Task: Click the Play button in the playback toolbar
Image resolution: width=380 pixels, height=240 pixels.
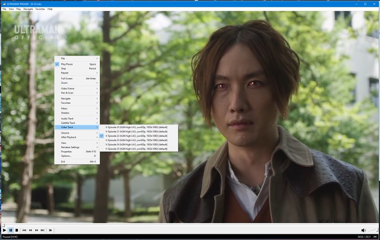Action: pyautogui.click(x=4, y=230)
